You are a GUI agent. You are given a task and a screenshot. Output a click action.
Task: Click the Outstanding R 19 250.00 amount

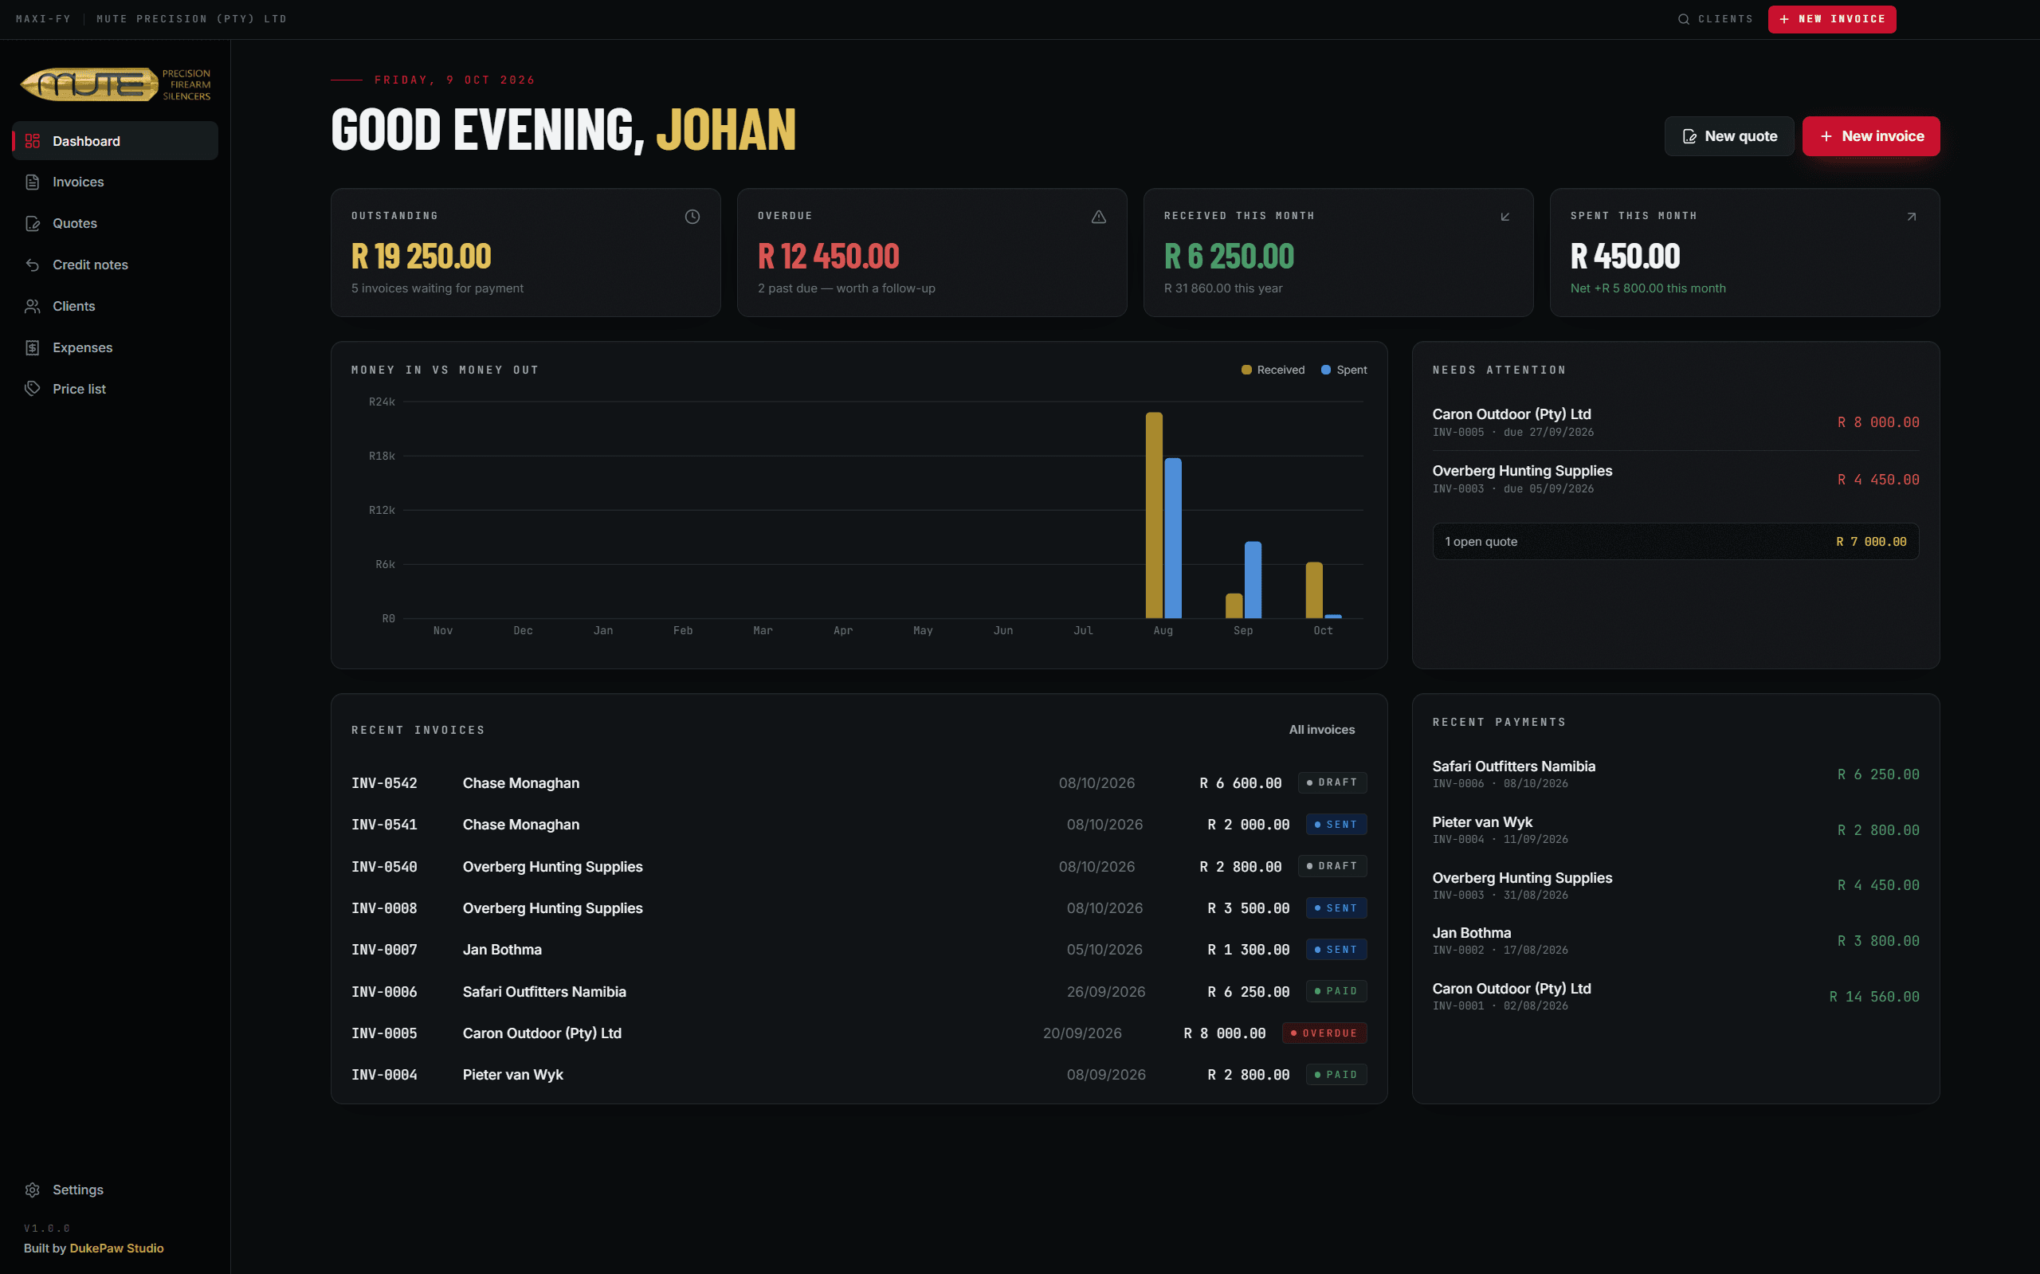click(x=421, y=256)
